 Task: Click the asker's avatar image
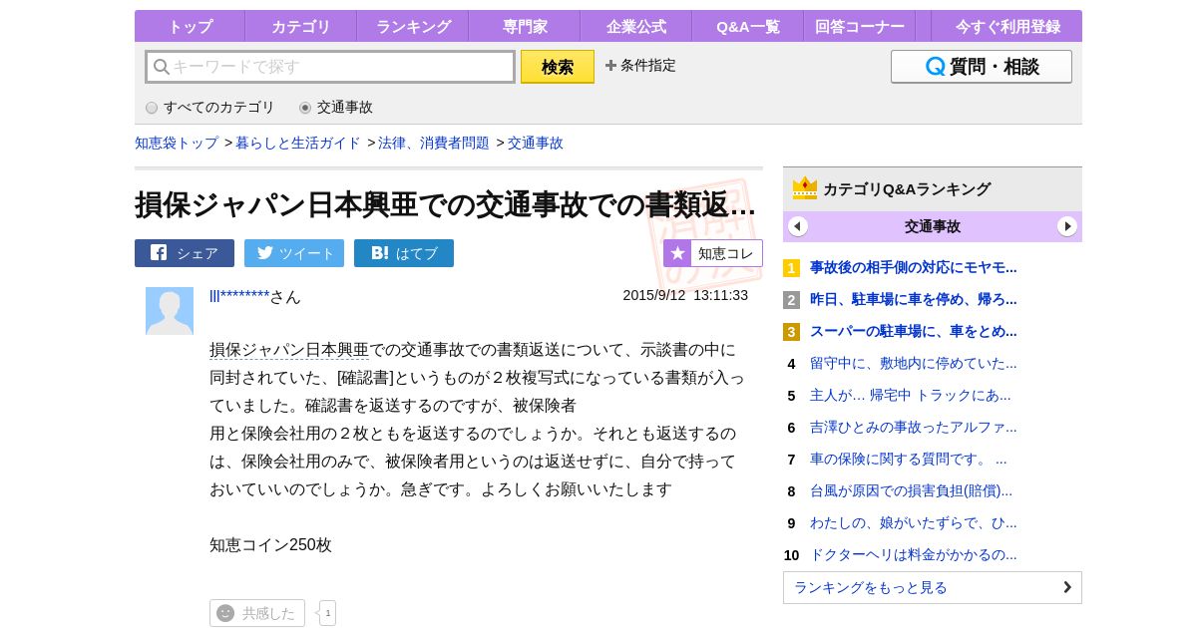pos(170,311)
